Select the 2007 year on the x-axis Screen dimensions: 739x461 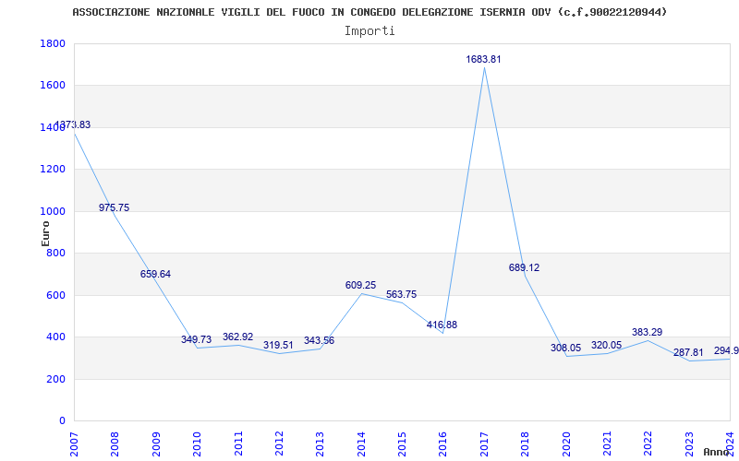pyautogui.click(x=75, y=442)
